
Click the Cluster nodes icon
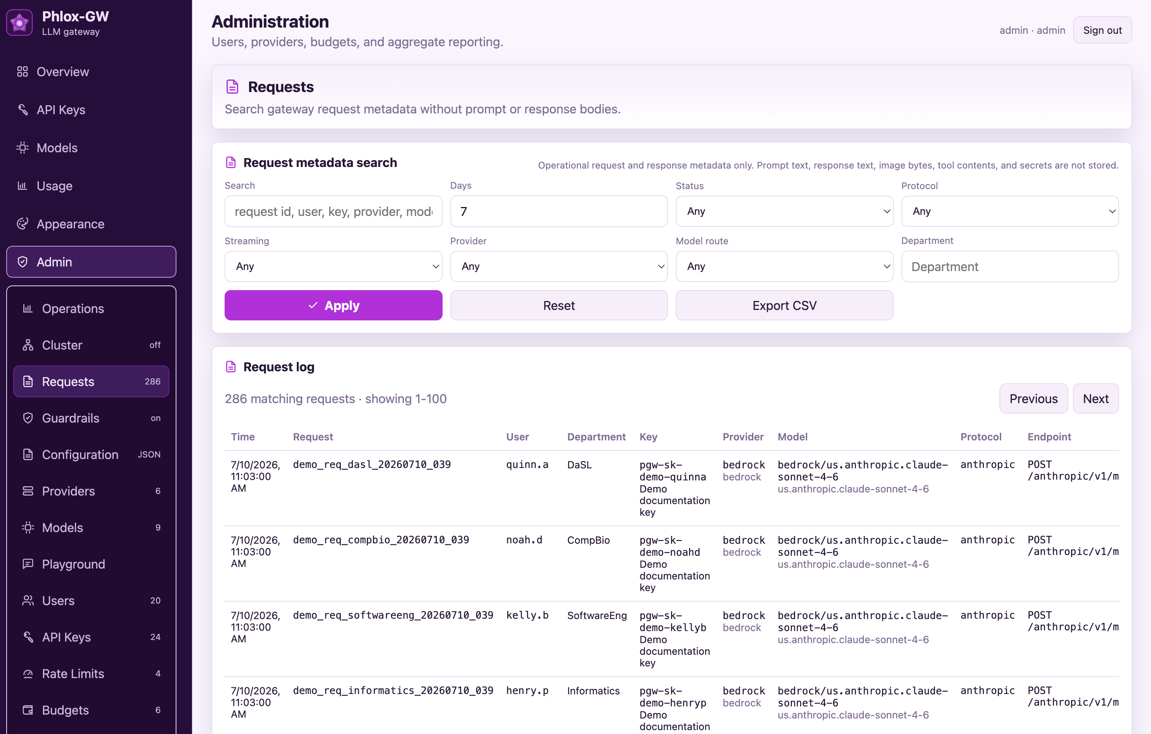(x=28, y=345)
